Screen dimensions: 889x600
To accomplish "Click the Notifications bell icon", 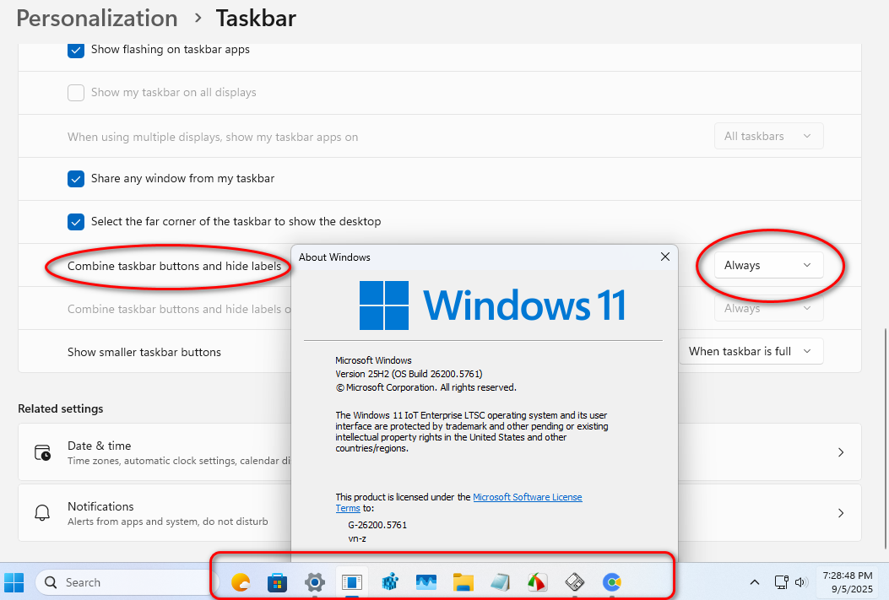I will click(42, 513).
